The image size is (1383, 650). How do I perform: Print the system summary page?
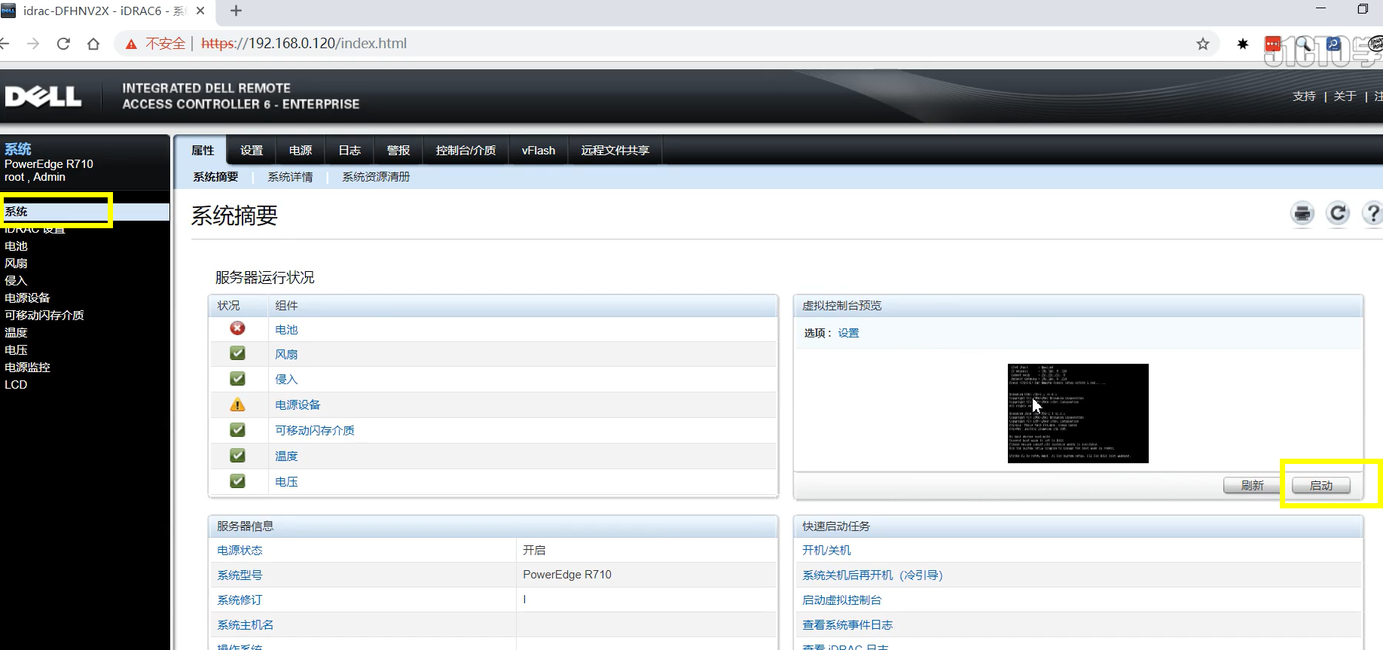[1302, 214]
